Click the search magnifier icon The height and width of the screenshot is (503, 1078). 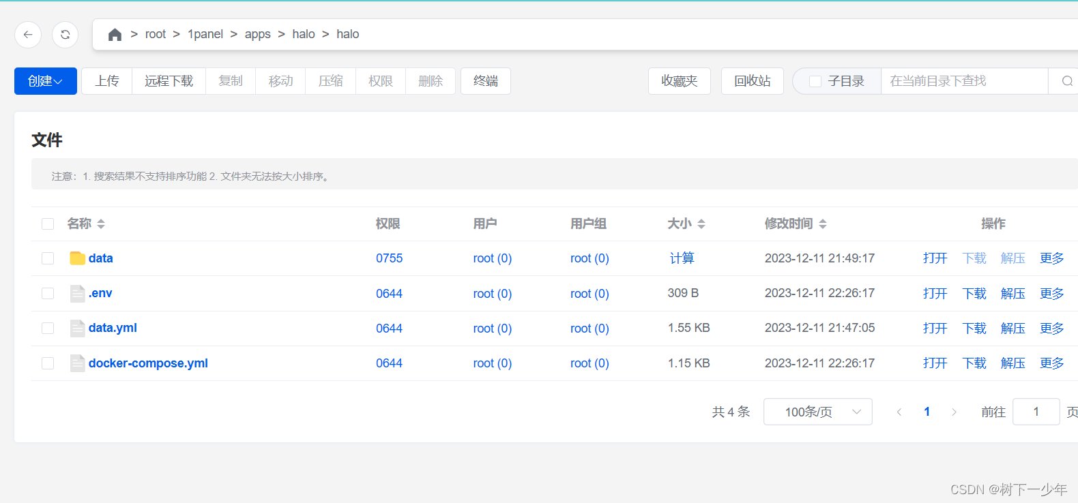1067,81
